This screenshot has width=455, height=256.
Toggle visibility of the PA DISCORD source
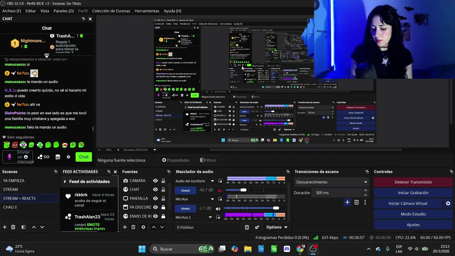155,207
